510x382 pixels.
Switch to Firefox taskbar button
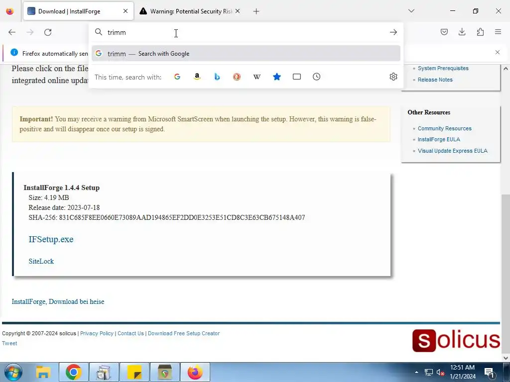[195, 372]
